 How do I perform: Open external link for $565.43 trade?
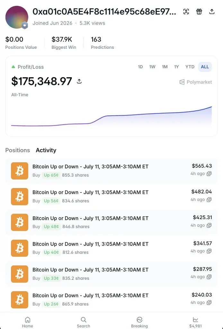209,174
